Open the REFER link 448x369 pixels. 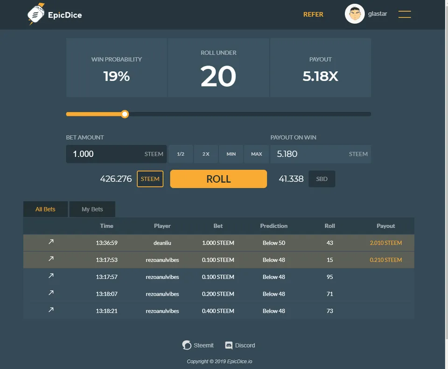(313, 14)
